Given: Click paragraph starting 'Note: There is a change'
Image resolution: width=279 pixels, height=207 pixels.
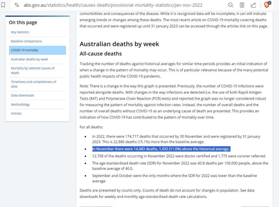Looking at the screenshot, I should tap(173, 102).
